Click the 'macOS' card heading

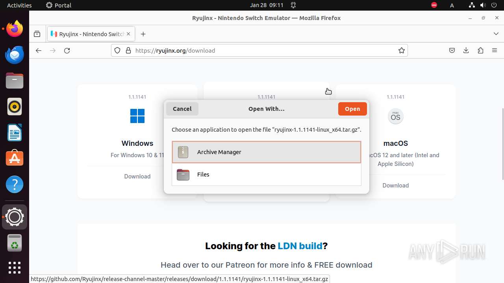tap(396, 143)
